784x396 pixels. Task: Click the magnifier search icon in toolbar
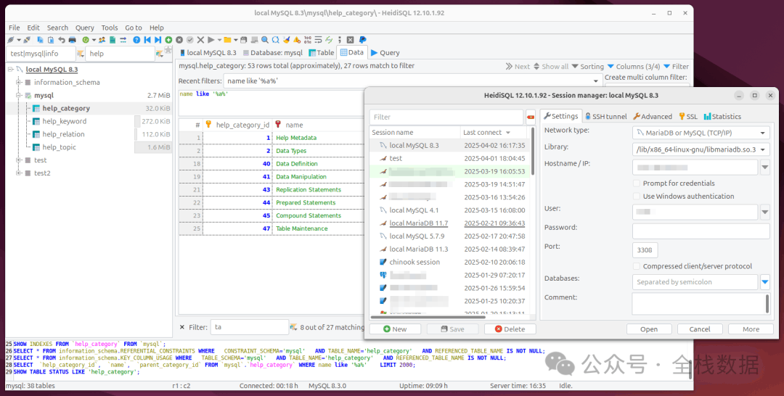[x=265, y=40]
